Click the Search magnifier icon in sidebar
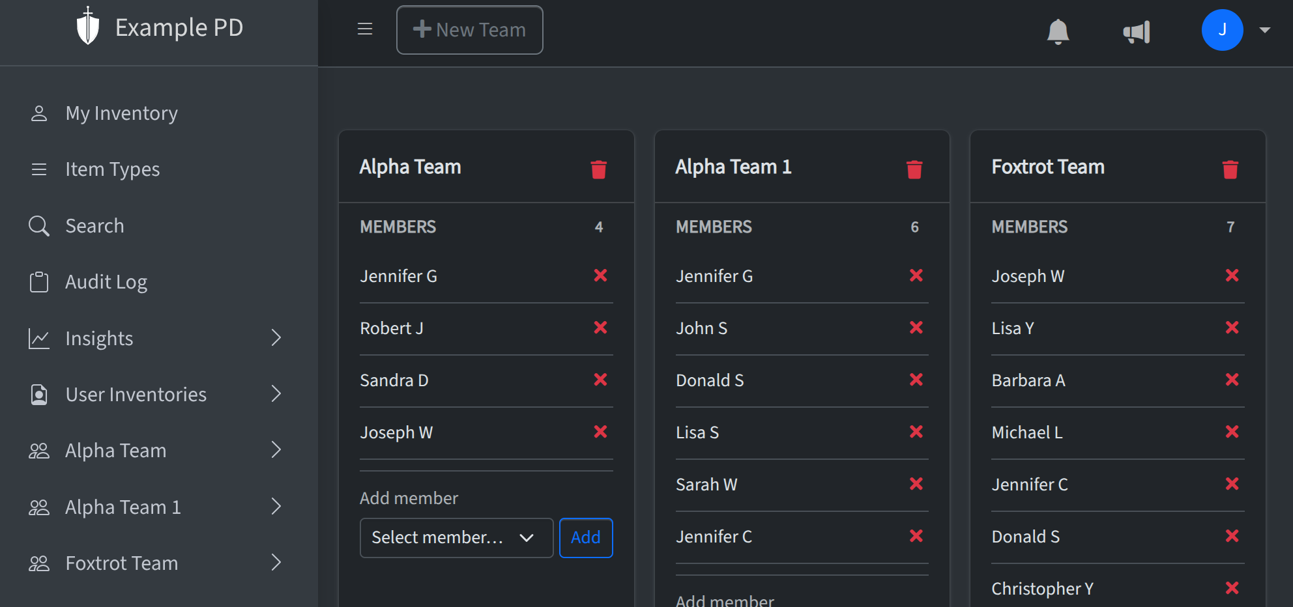Viewport: 1293px width, 607px height. [39, 225]
